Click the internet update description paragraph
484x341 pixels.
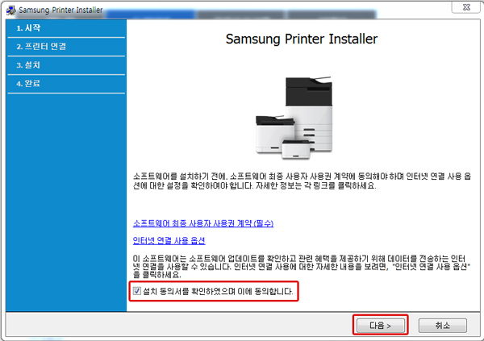click(300, 265)
